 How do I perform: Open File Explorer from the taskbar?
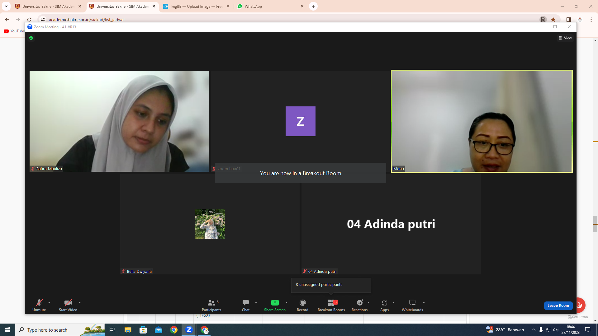coord(128,330)
